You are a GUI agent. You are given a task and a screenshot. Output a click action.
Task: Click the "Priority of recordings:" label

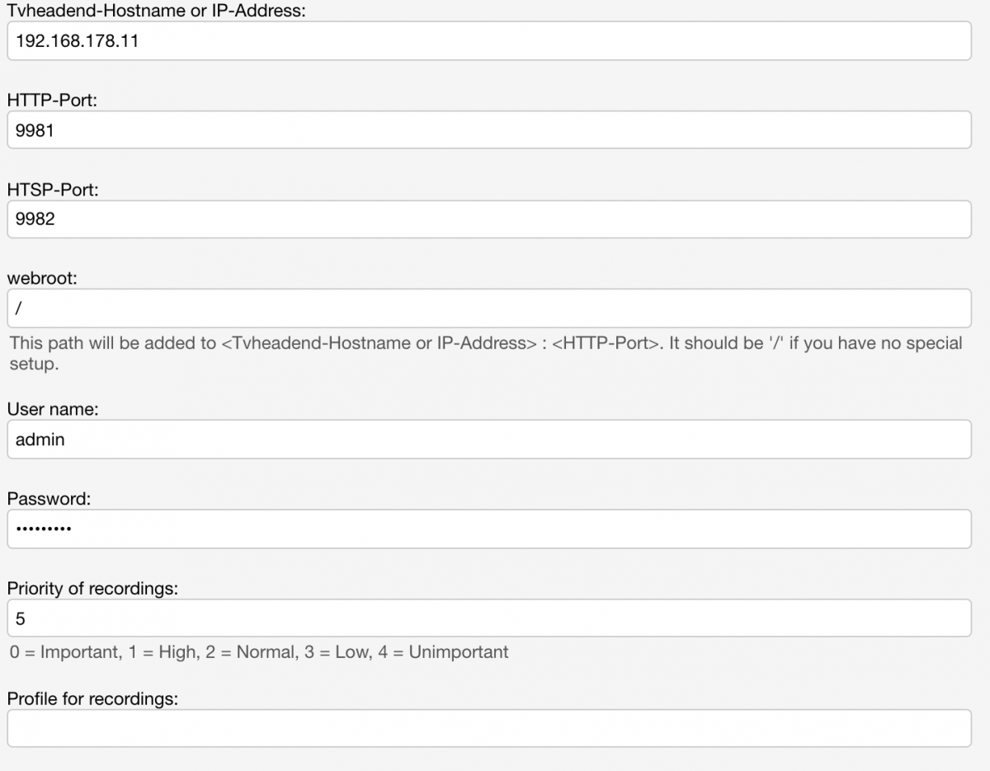click(92, 588)
